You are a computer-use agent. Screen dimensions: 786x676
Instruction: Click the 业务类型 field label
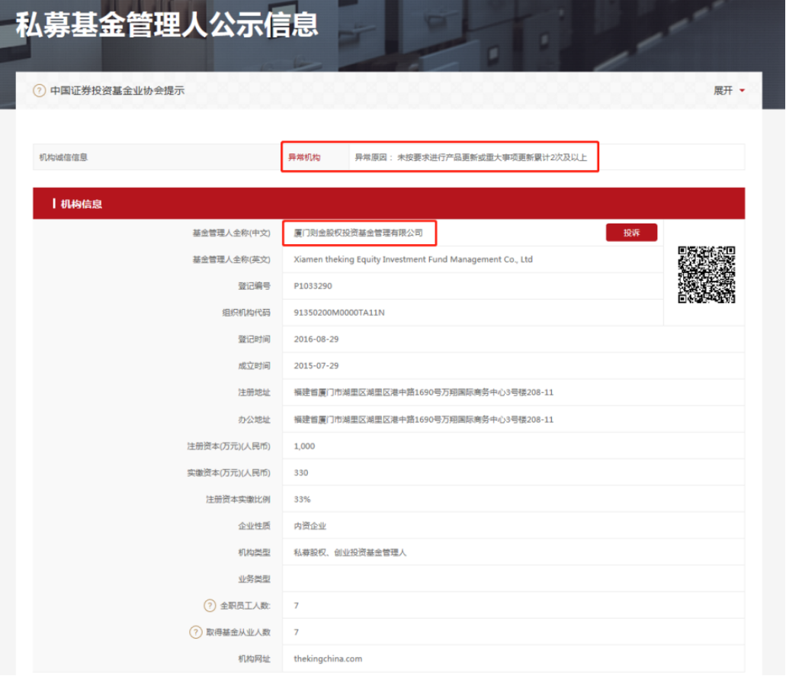click(x=254, y=579)
